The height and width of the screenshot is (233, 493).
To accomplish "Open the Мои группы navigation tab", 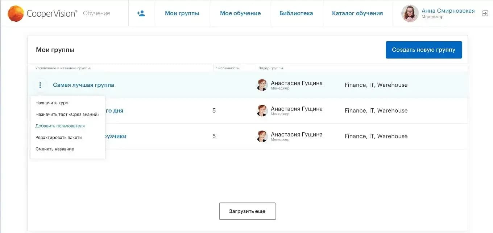I will tap(182, 13).
